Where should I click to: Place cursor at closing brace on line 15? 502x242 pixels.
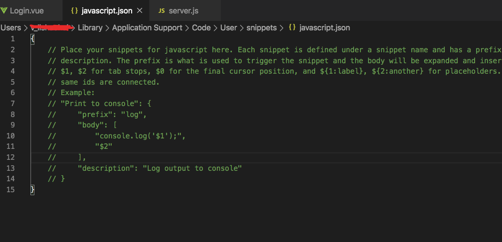[x=32, y=190]
